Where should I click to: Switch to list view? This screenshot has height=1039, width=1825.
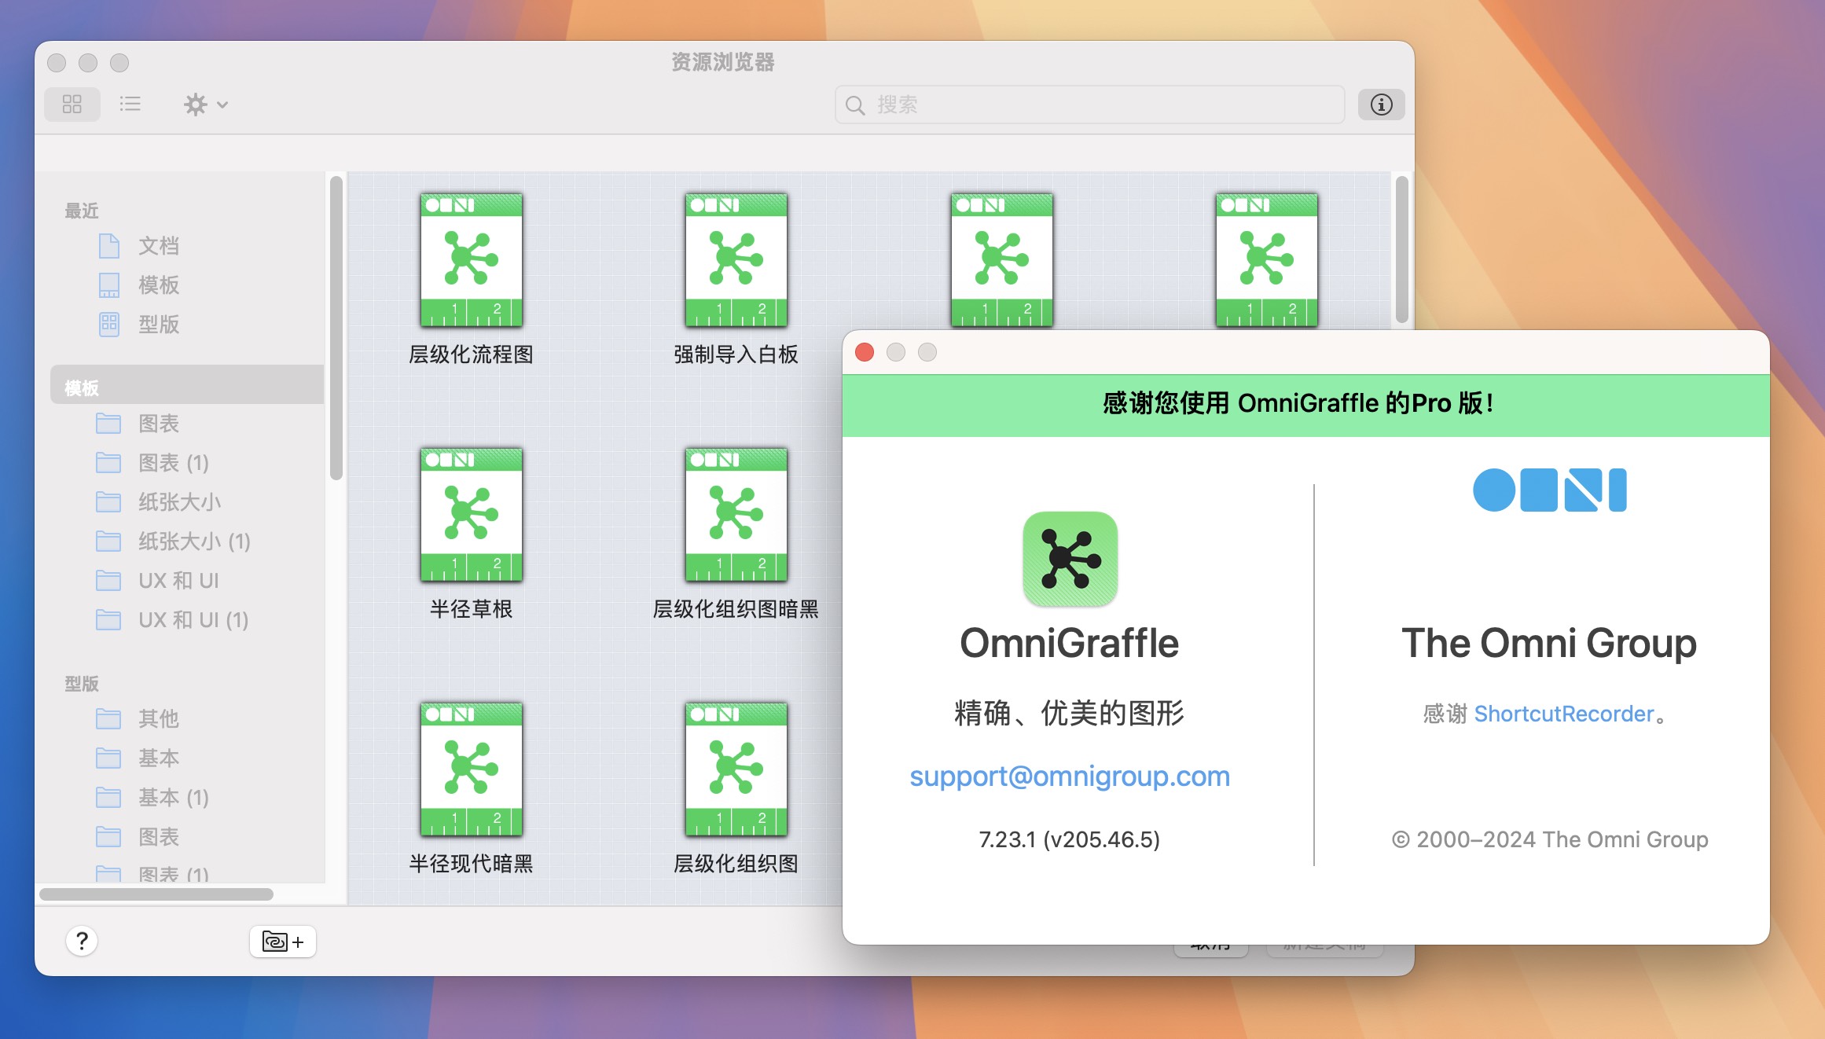(x=130, y=105)
